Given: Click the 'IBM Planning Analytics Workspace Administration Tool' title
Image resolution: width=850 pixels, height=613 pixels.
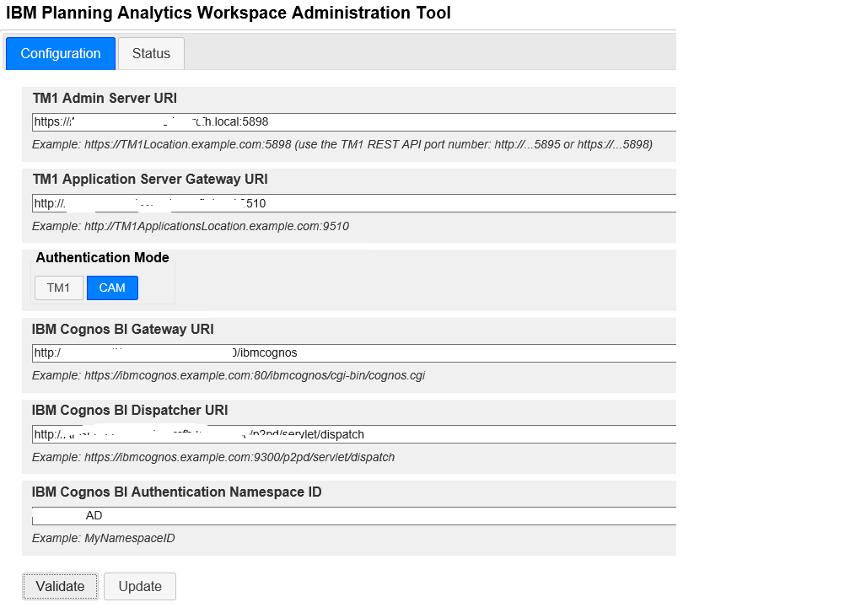Looking at the screenshot, I should point(229,13).
